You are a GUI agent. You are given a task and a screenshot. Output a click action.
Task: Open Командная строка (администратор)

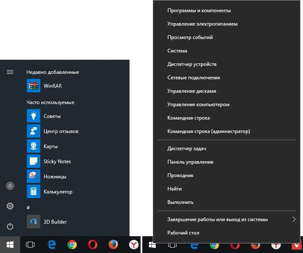pos(227,131)
